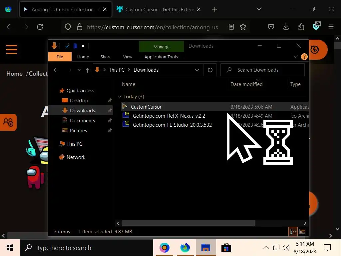Screen dimensions: 341x256
Task: Open ad blocker extension showing 25
Action: coord(316,26)
